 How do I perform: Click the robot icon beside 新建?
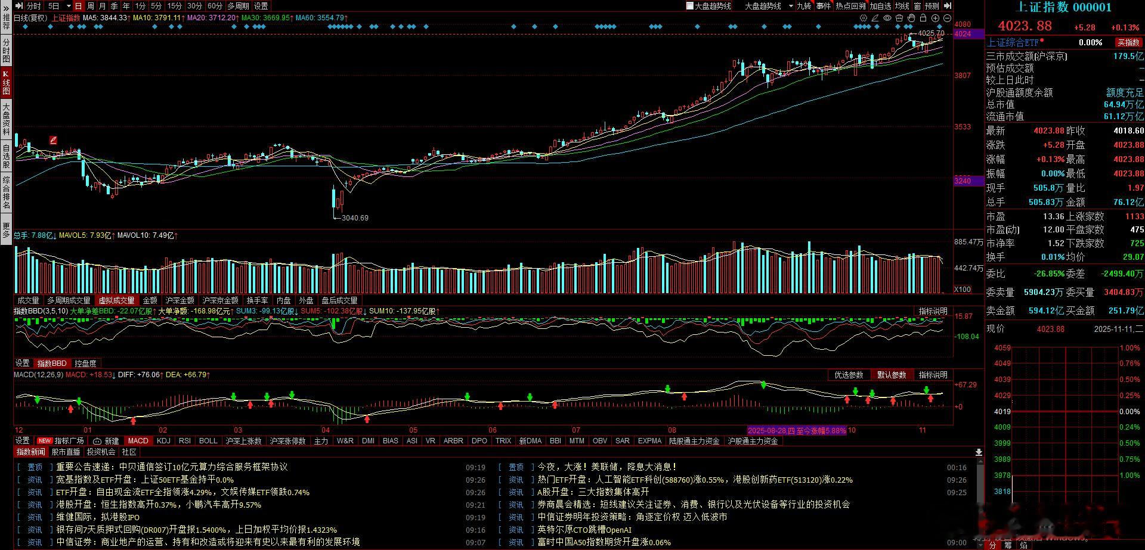tap(97, 441)
